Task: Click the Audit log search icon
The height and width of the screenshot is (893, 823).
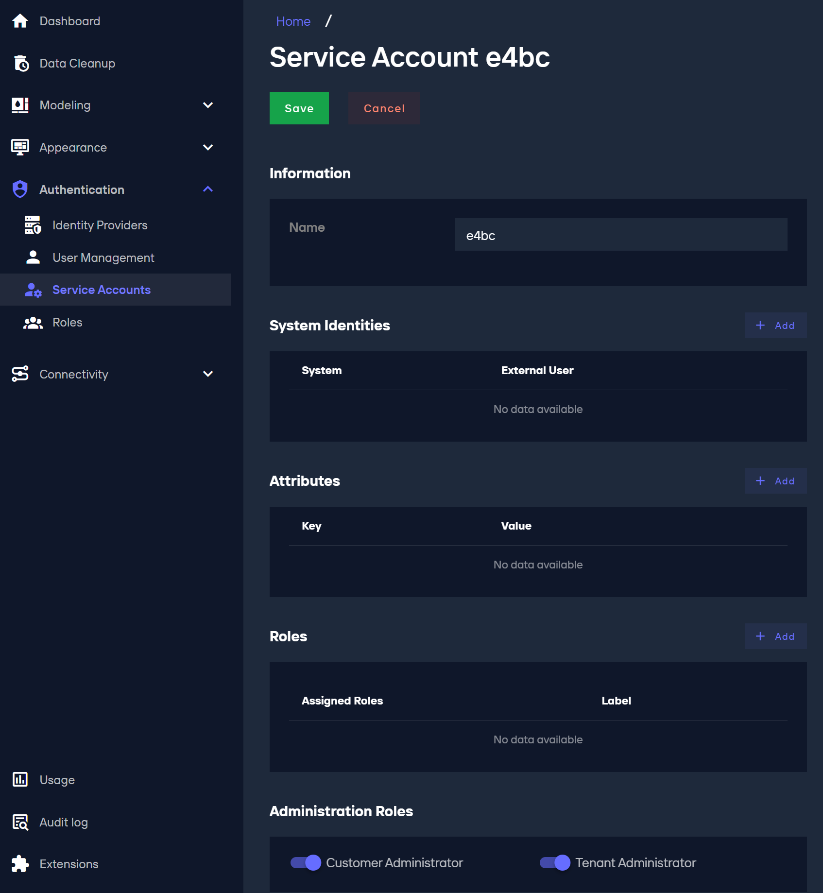Action: point(20,822)
